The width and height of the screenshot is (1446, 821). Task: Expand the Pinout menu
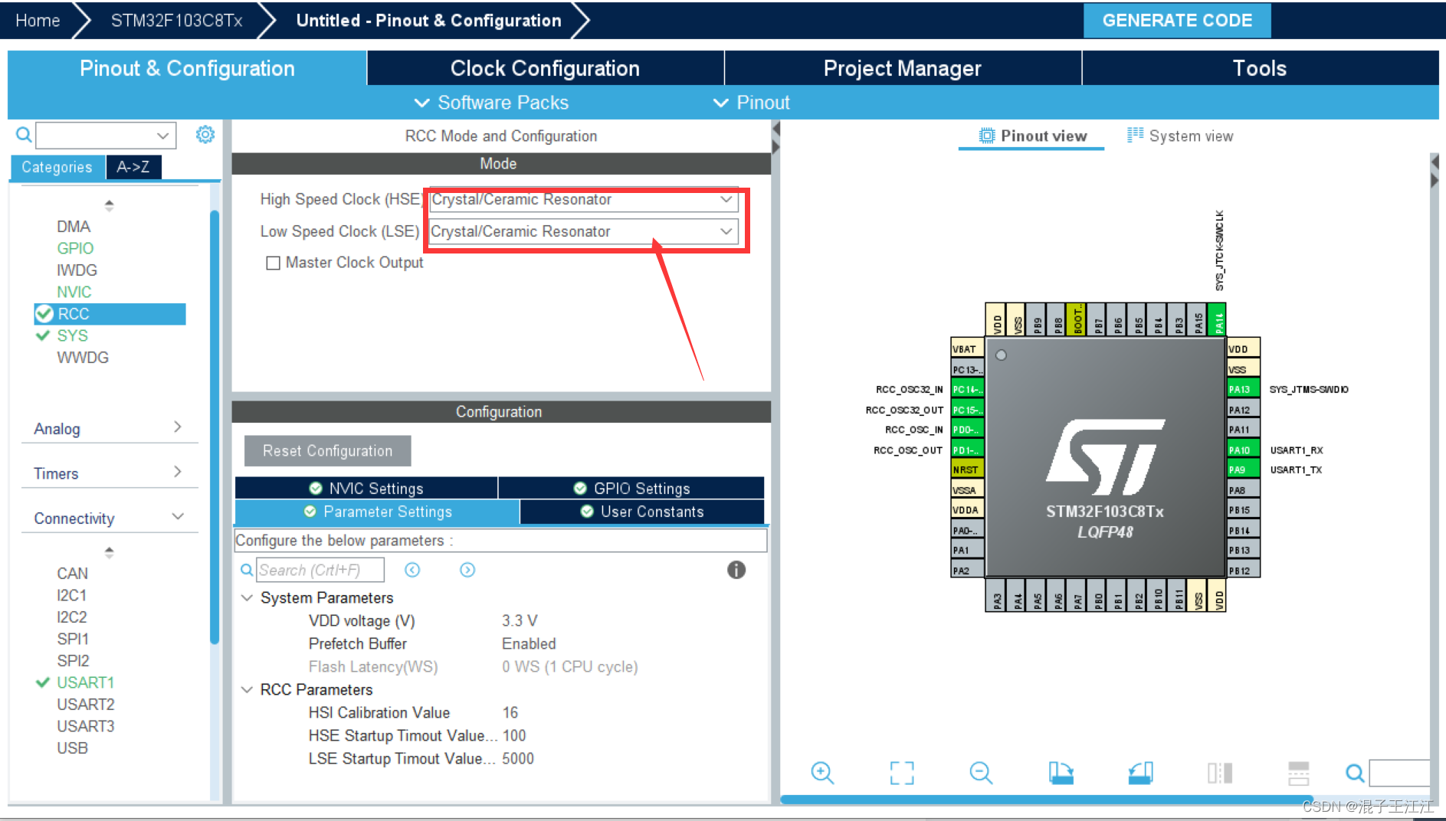click(x=751, y=103)
